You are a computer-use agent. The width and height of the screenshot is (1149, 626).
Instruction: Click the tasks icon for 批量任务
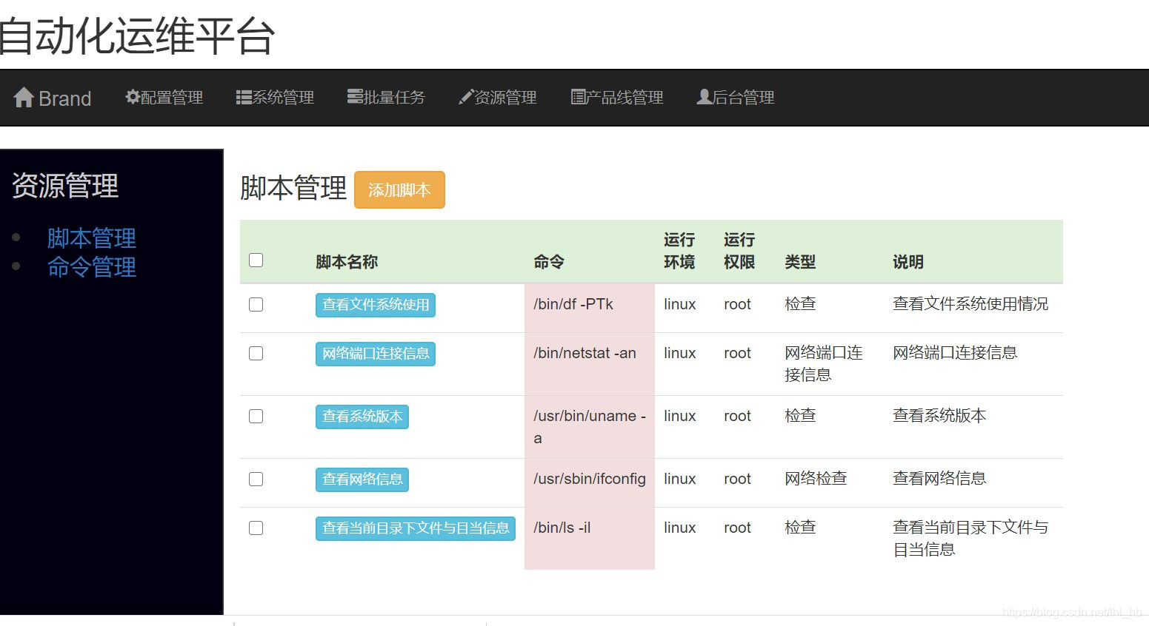(x=355, y=97)
